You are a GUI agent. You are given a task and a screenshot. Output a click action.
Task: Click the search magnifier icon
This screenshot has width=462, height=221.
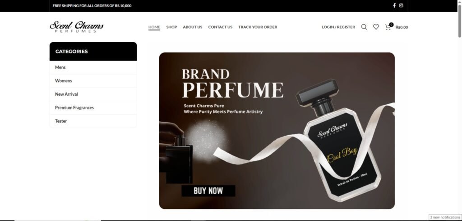(364, 27)
